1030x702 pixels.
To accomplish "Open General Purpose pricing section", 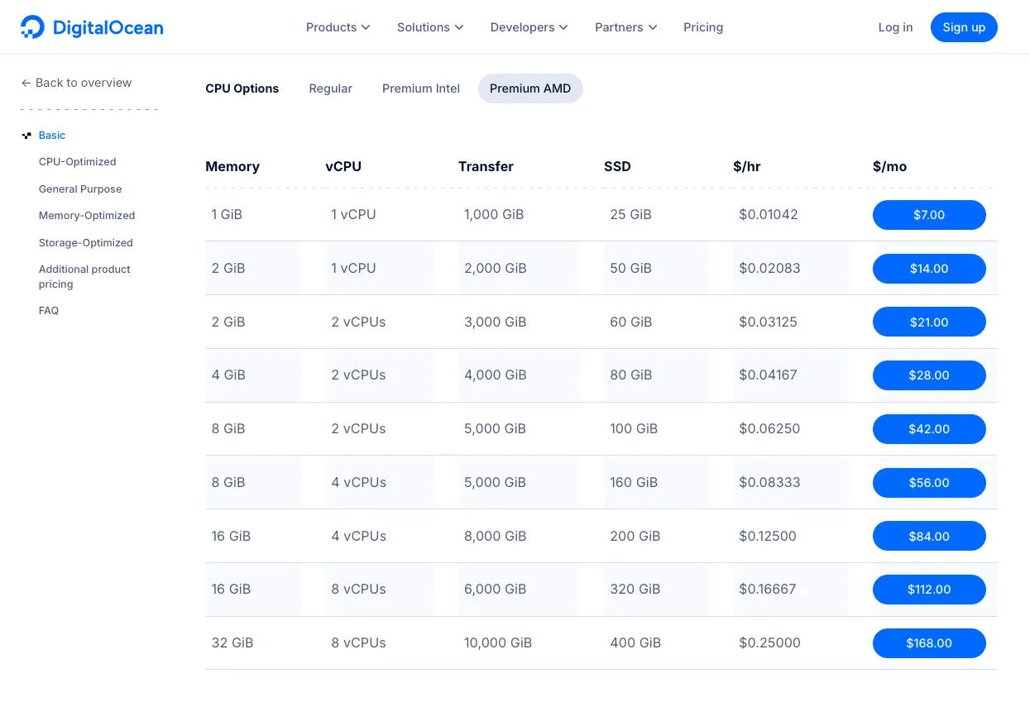I will pos(80,189).
